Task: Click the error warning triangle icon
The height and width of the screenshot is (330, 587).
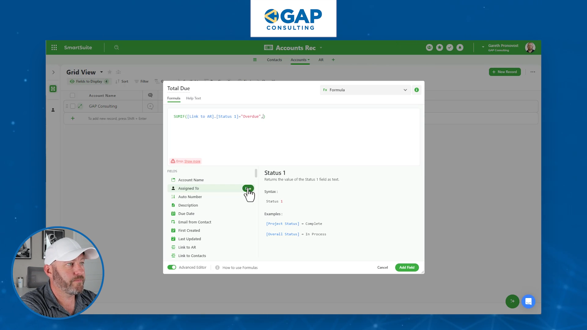Action: (x=173, y=161)
